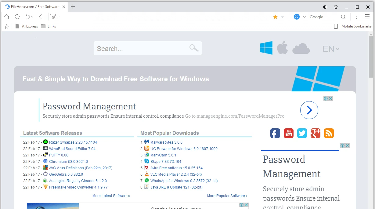This screenshot has width=375, height=209.
Task: Open UC Browser for Windows link
Action: click(x=184, y=149)
